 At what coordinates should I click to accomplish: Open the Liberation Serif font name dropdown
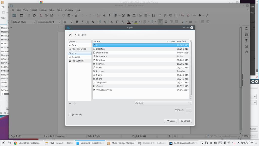coord(49,22)
